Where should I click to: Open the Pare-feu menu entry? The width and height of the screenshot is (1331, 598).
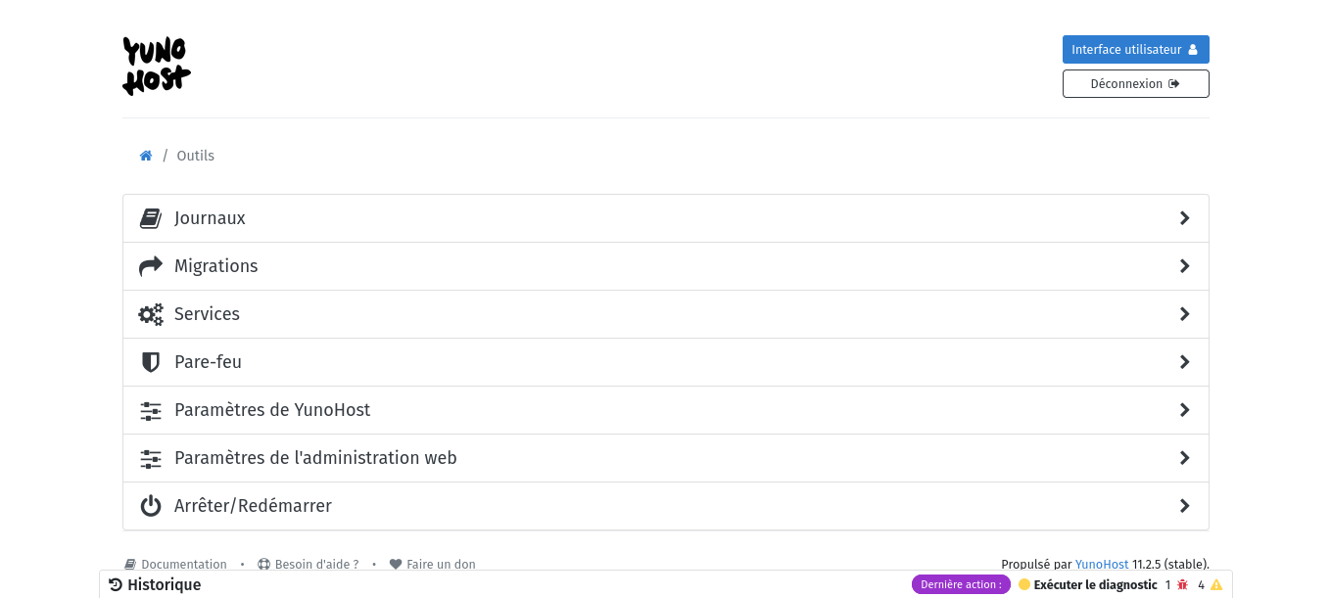click(666, 362)
